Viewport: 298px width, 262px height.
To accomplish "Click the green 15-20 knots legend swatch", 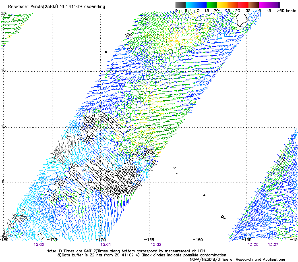I will pyautogui.click(x=211, y=5).
